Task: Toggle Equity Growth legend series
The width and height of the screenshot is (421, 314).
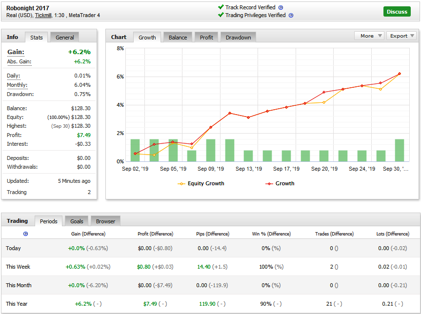Action: (201, 183)
